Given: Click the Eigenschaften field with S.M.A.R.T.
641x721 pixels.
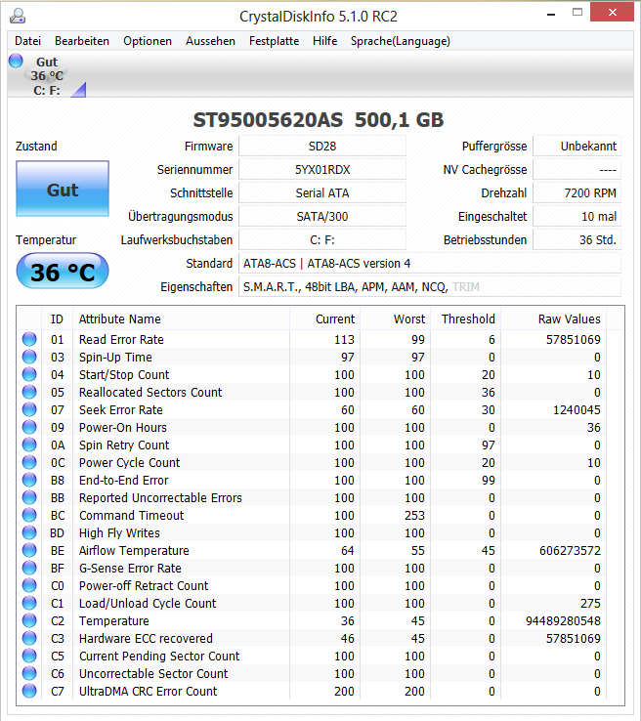Looking at the screenshot, I should pos(430,287).
